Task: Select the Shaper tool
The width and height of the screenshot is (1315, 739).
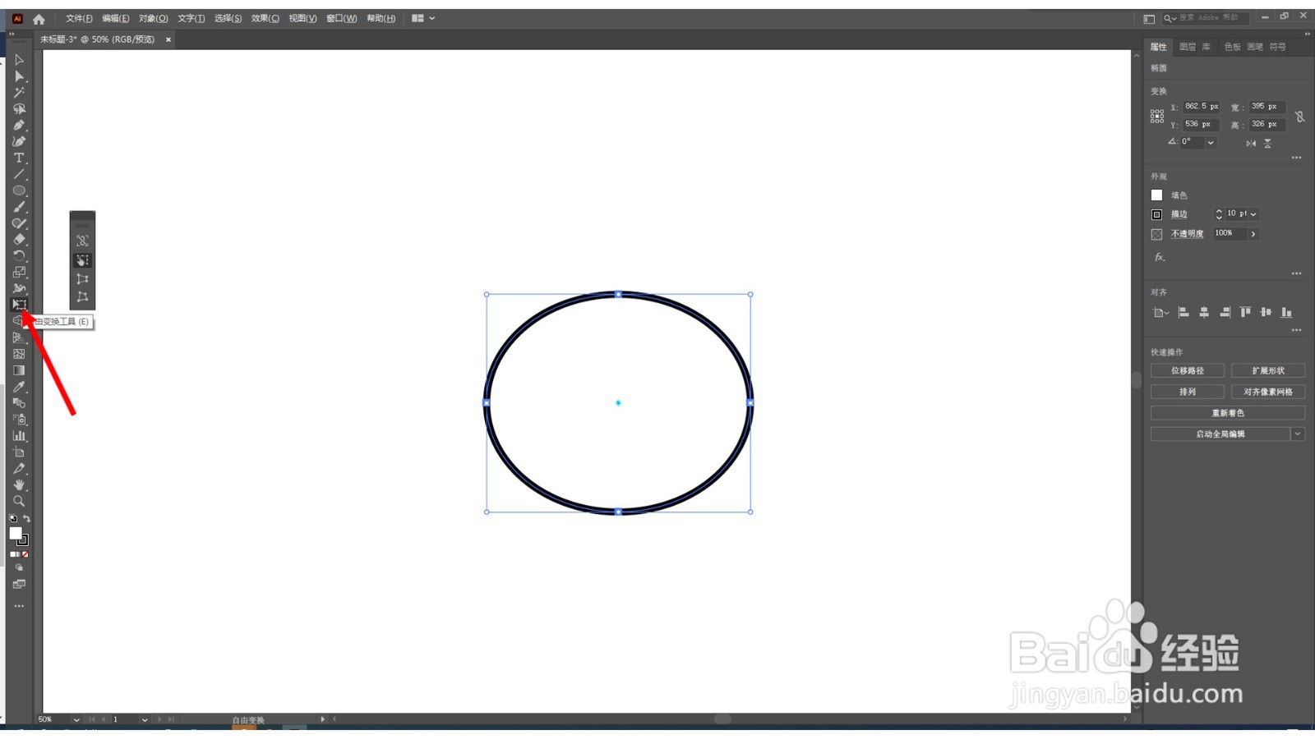Action: pos(19,223)
